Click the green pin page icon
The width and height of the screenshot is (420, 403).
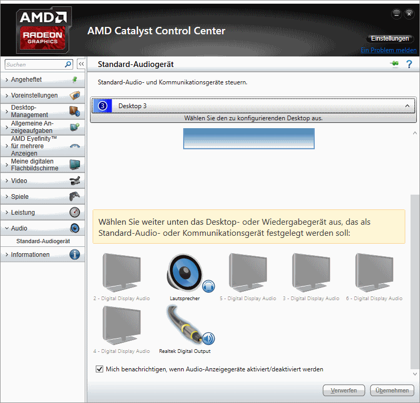[394, 64]
